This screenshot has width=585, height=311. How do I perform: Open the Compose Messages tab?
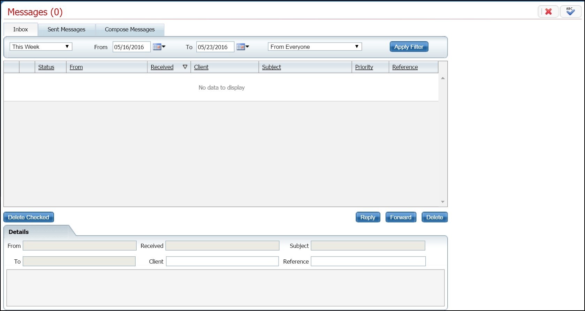point(130,30)
